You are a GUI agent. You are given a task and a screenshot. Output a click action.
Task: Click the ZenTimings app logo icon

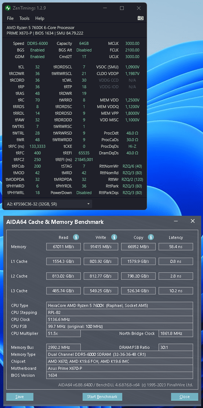[x=8, y=8]
